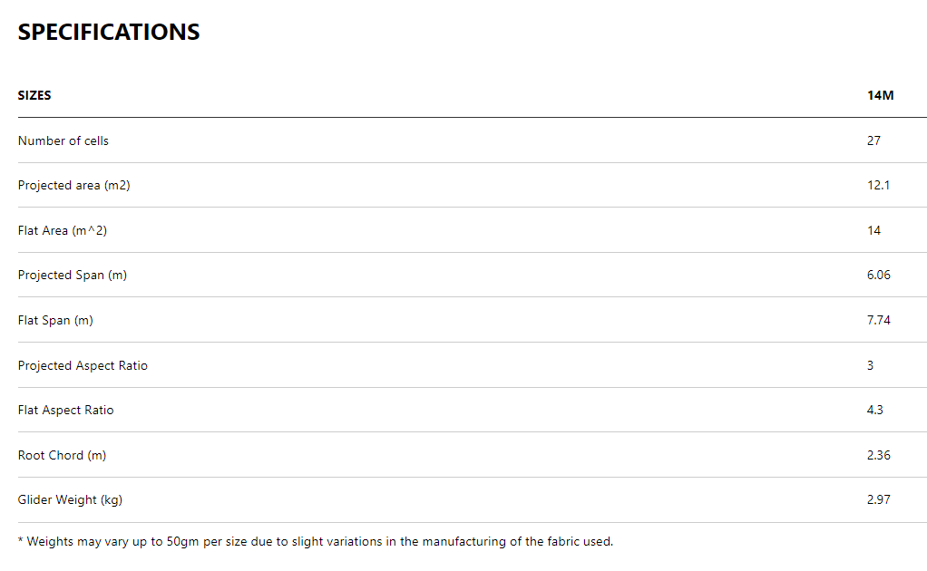Click the Number of cells row label
The image size is (927, 571).
click(63, 140)
